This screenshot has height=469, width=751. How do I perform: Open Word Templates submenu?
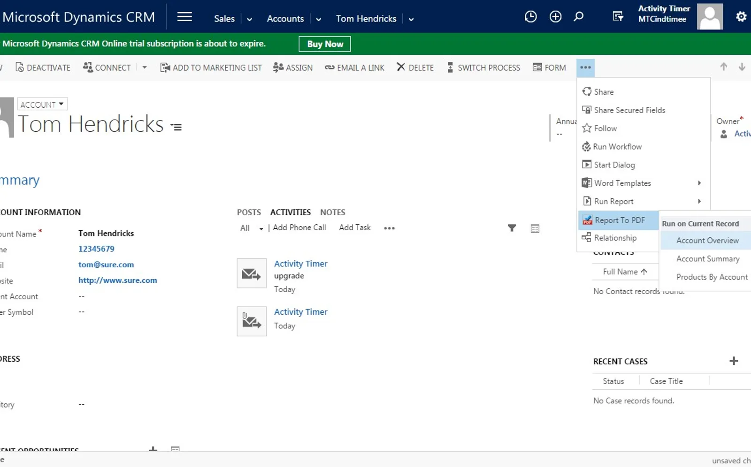coord(643,183)
